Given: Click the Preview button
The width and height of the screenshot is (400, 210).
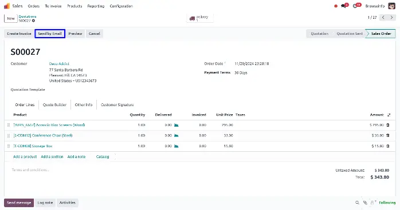Looking at the screenshot, I should [x=75, y=34].
